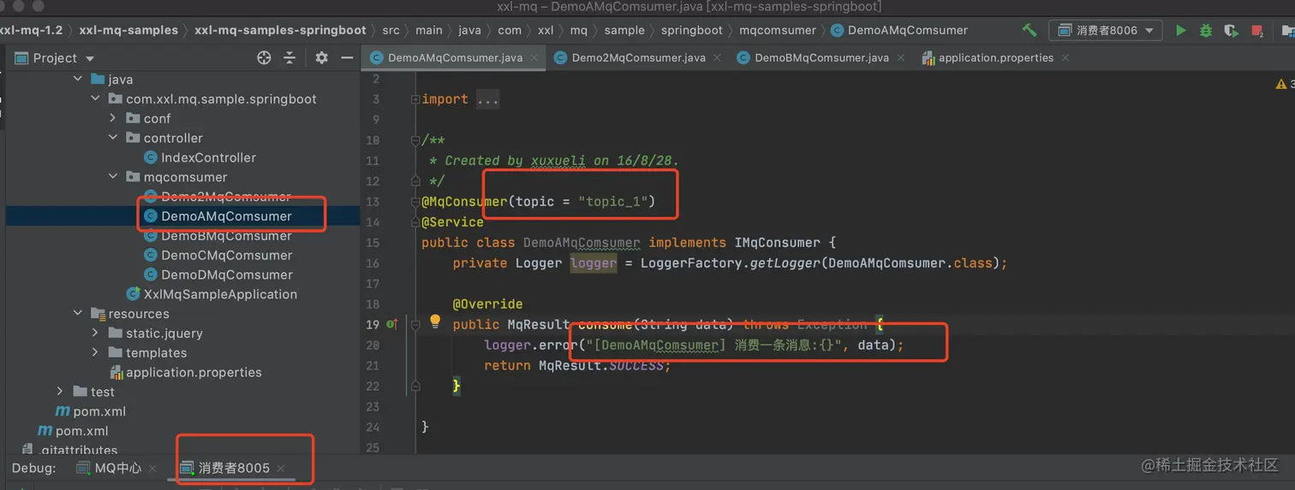Image resolution: width=1295 pixels, height=490 pixels.
Task: Click the src breadcrumb
Action: click(391, 30)
